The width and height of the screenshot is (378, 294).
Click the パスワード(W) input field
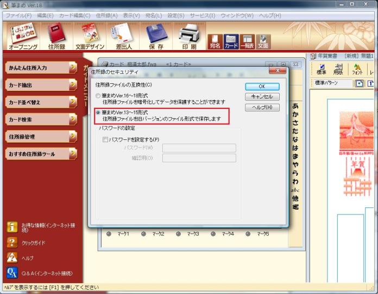click(x=199, y=148)
